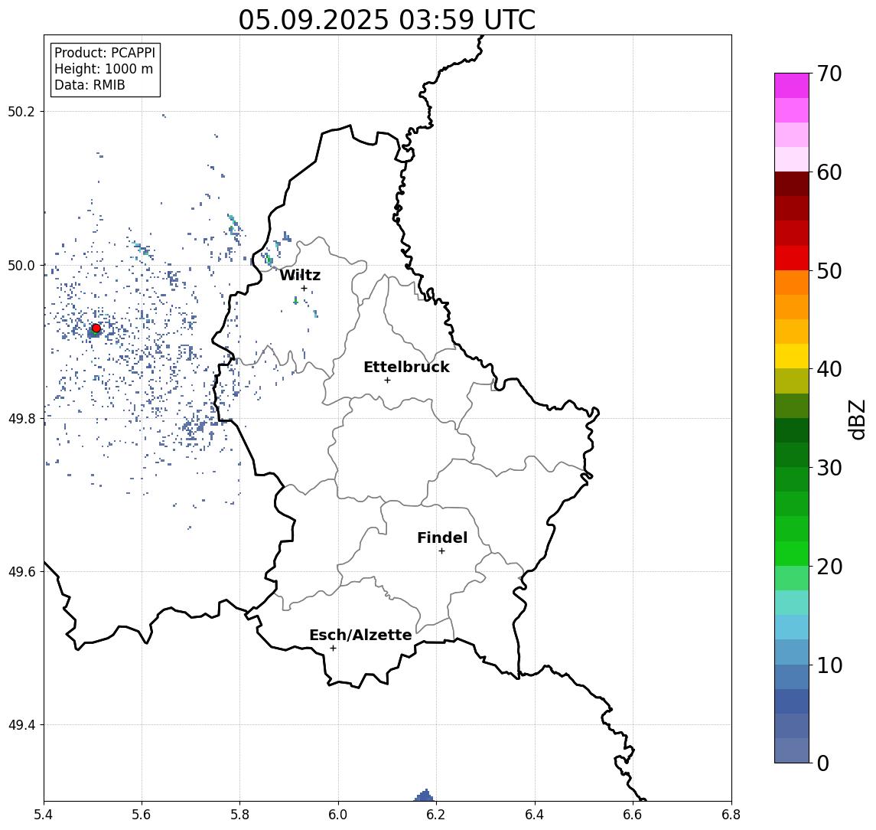Click the longitude axis label 5.6

[142, 815]
